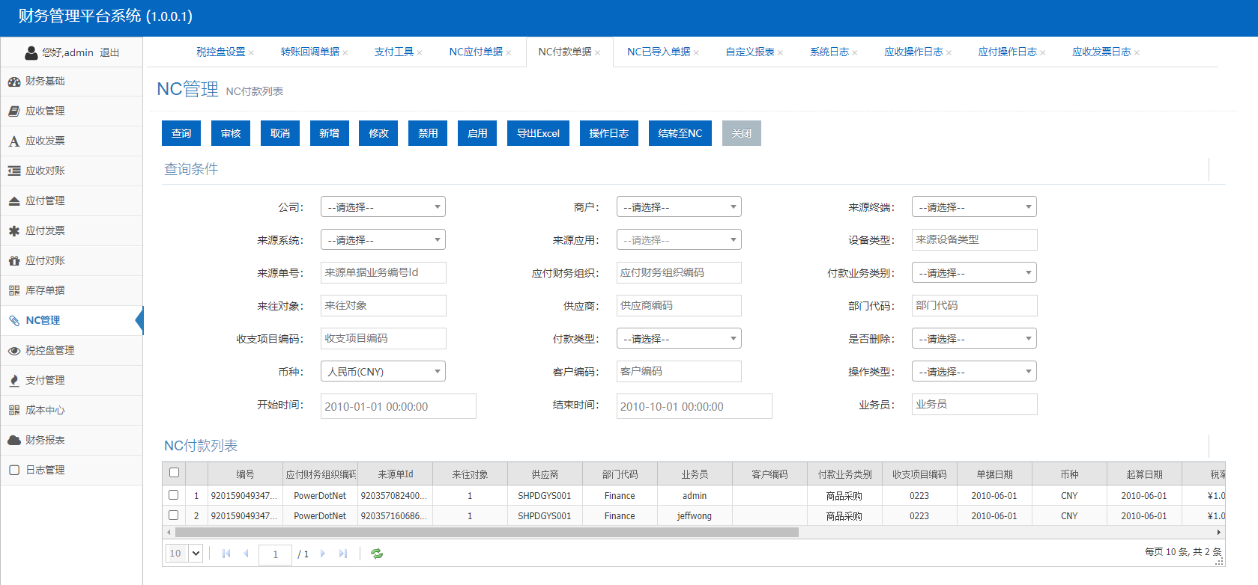1258x585 pixels.
Task: Open the 付款业务类别 dropdown
Action: tap(974, 272)
